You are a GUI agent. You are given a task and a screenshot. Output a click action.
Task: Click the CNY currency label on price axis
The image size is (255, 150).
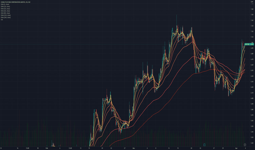(252, 2)
